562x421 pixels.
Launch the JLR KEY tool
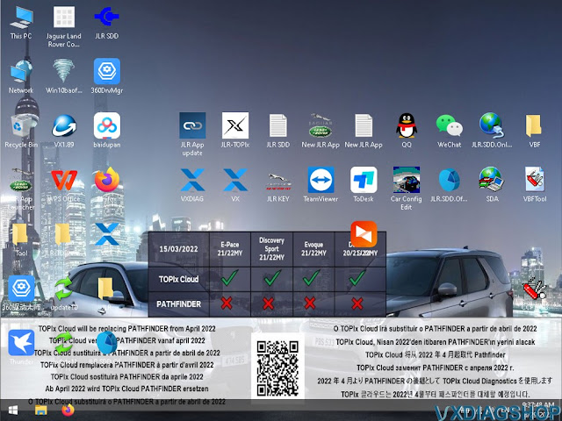277,188
